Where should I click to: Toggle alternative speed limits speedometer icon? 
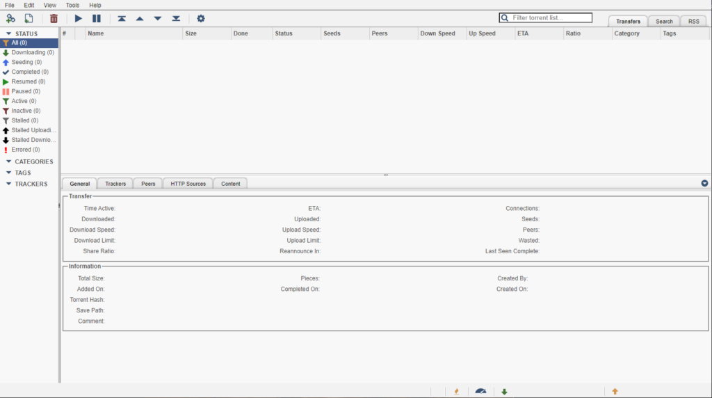click(x=480, y=391)
